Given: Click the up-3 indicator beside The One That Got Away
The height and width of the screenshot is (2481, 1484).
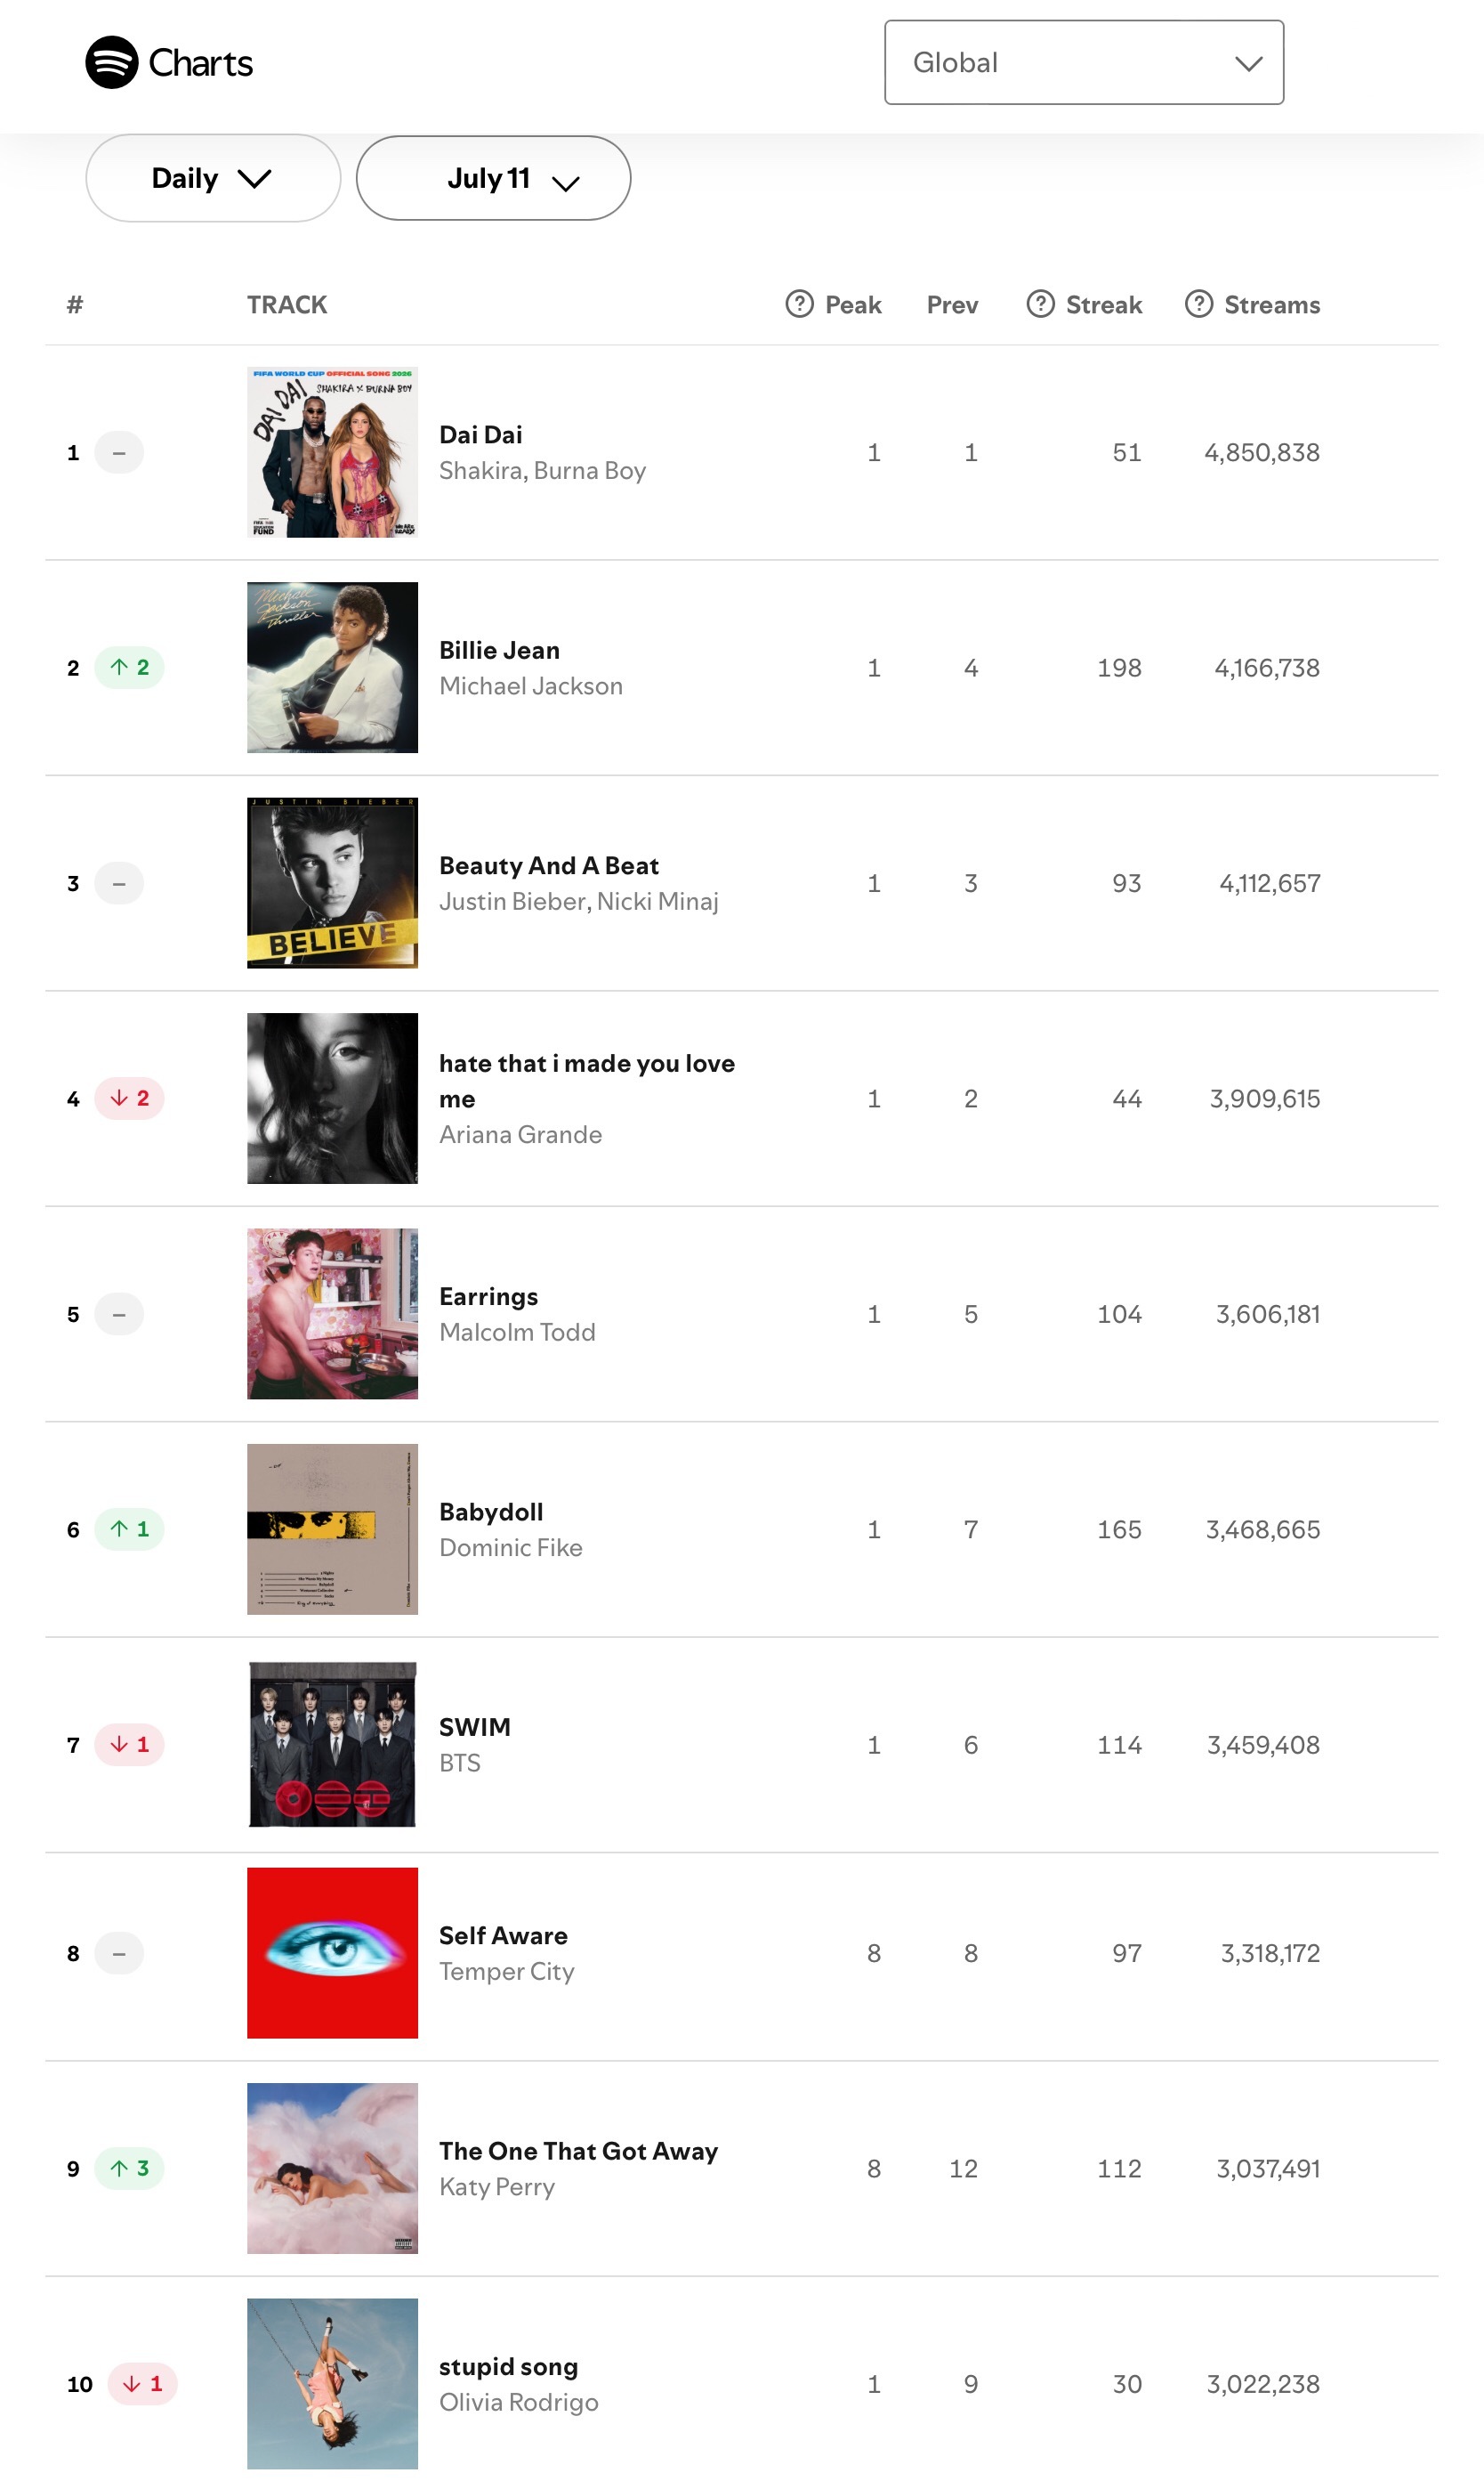Looking at the screenshot, I should 130,2168.
